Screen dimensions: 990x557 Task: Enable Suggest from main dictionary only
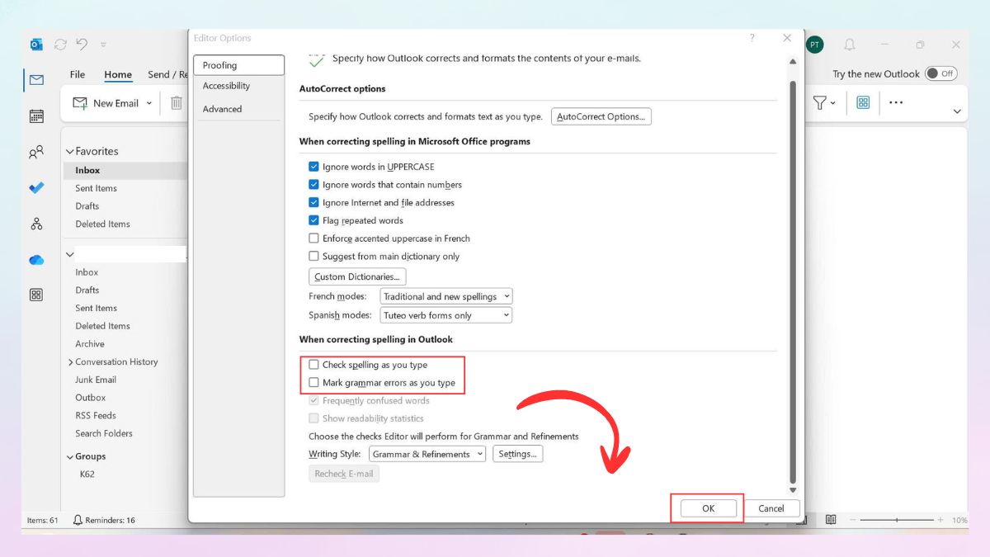(x=313, y=257)
